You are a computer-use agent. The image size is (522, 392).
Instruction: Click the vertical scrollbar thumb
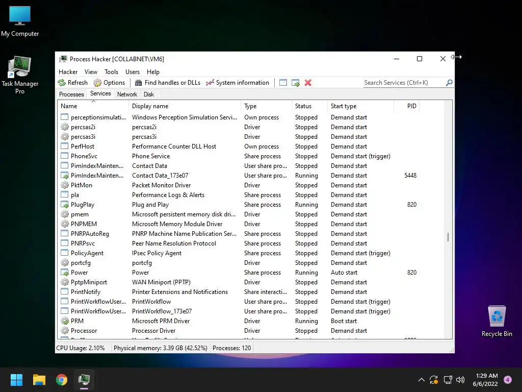click(448, 237)
